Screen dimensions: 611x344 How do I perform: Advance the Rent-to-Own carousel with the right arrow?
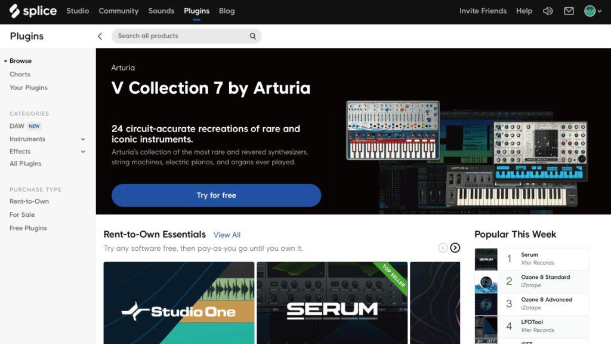point(456,247)
